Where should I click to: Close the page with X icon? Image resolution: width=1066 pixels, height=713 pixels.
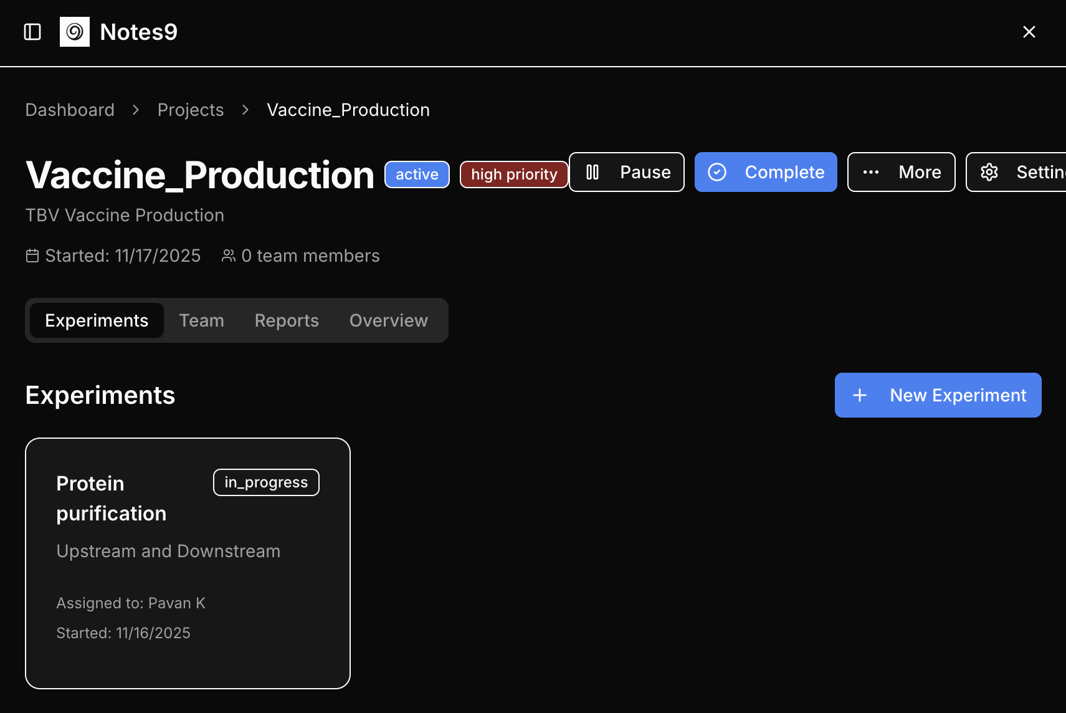(1029, 32)
